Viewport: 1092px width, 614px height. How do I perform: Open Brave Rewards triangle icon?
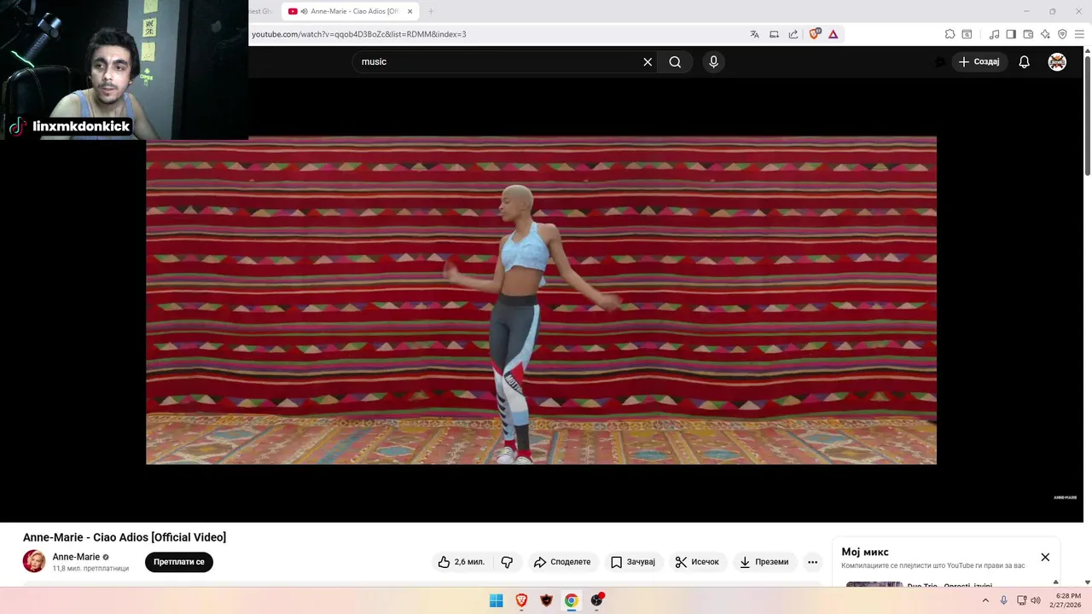coord(833,34)
